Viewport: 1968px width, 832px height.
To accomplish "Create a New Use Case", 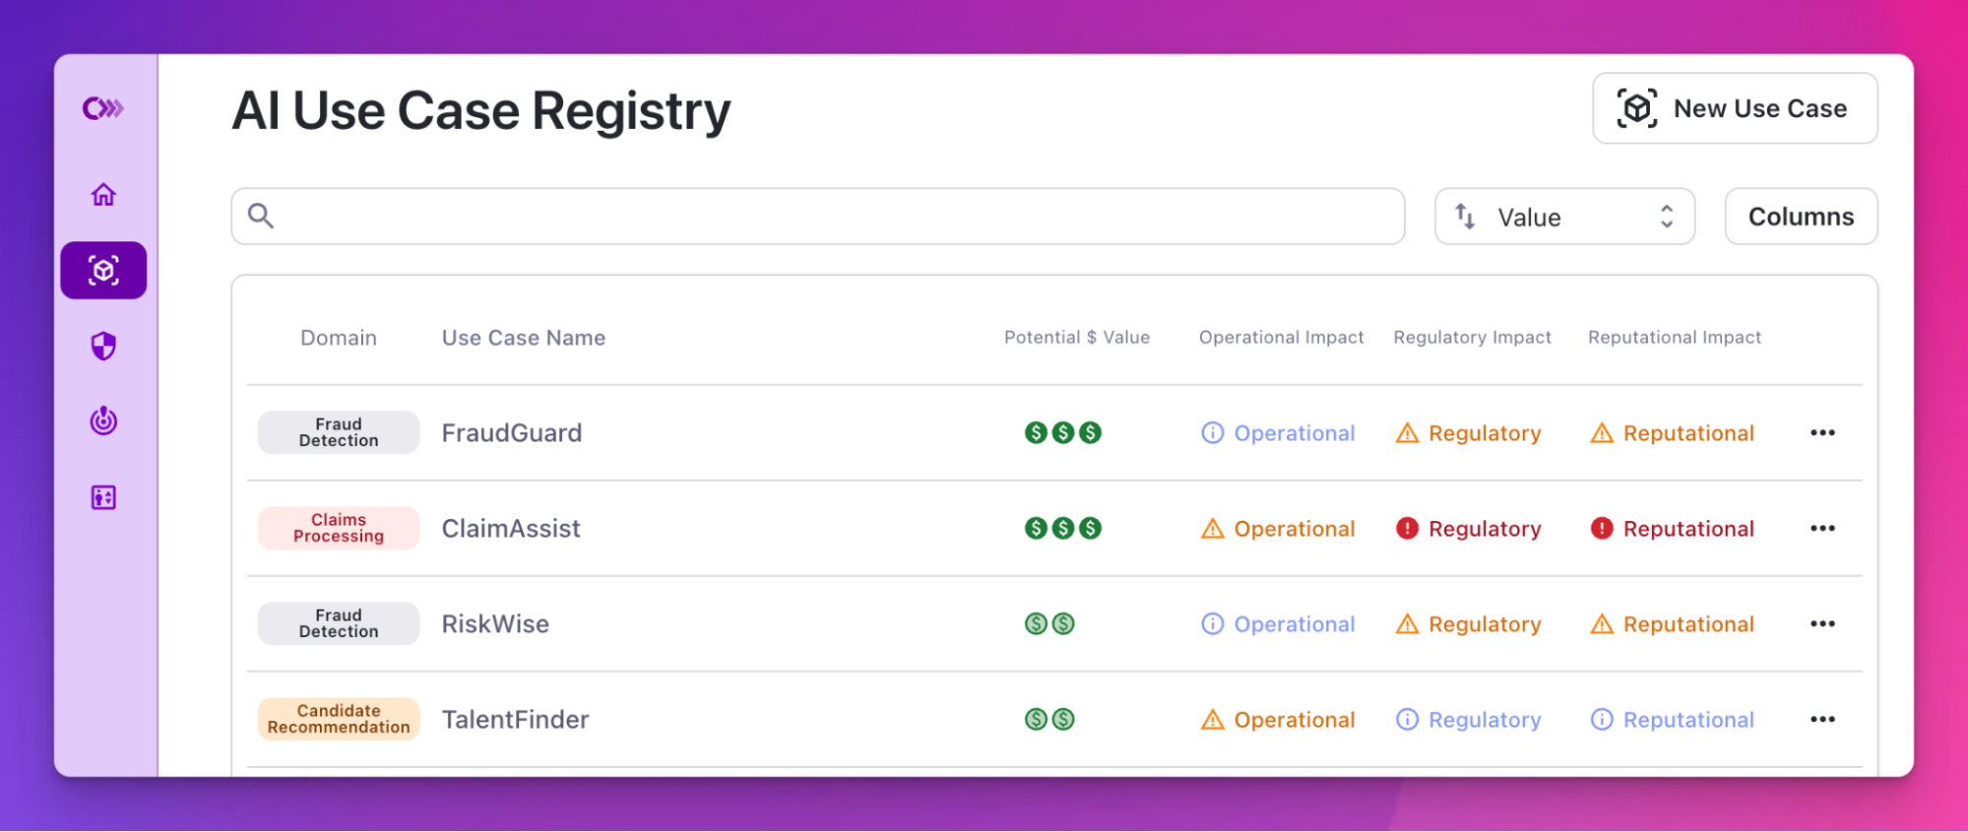I will (1735, 108).
